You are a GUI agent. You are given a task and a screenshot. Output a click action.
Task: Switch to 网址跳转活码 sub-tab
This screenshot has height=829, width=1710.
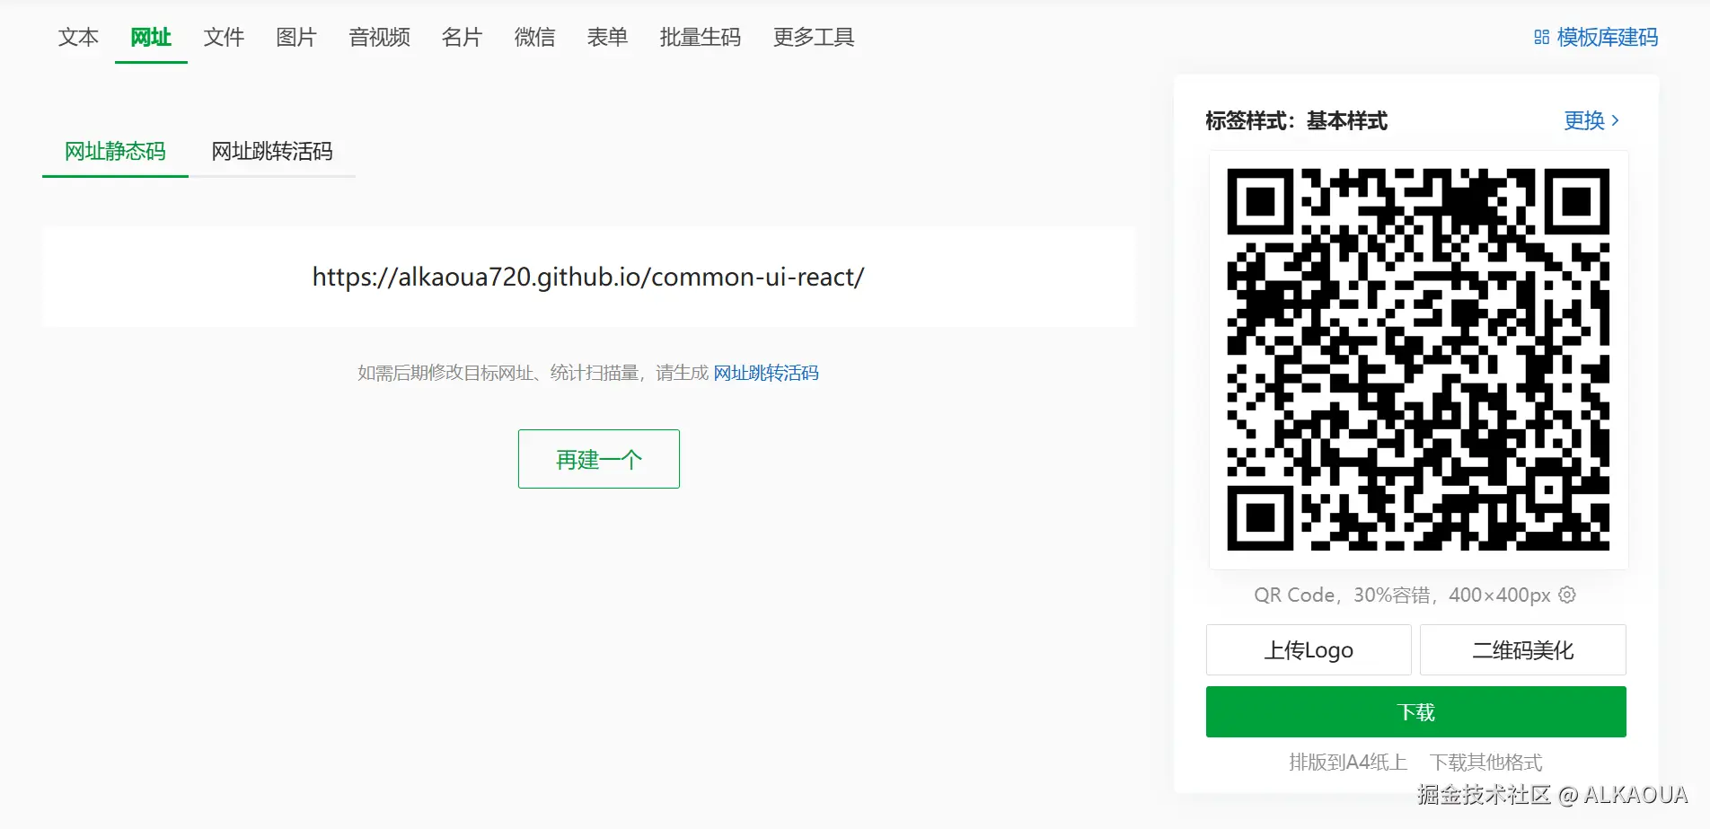[272, 151]
